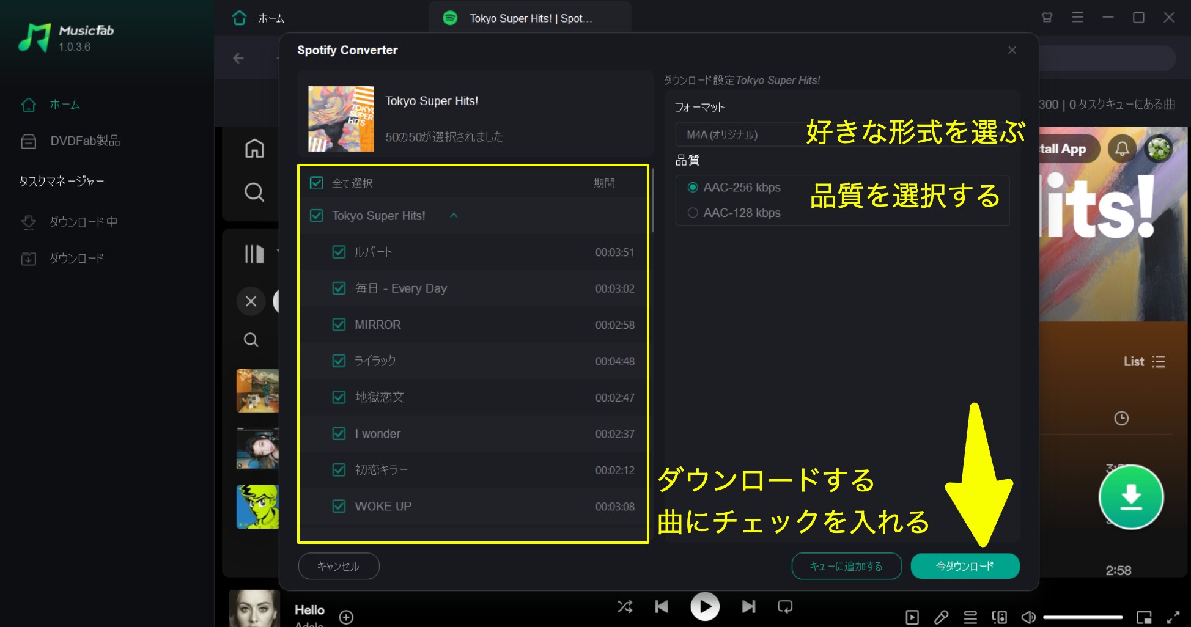Toggle repeat mode

785,606
